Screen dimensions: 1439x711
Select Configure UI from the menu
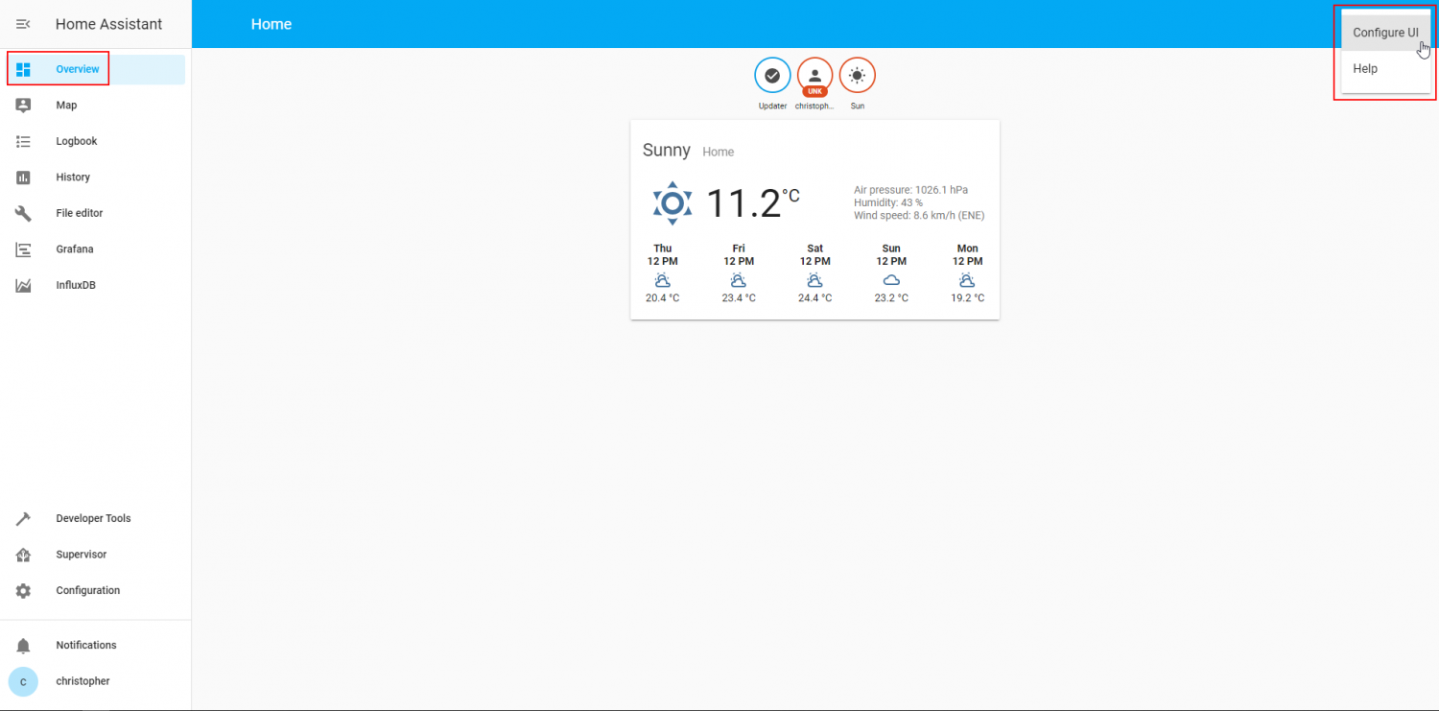pyautogui.click(x=1385, y=32)
